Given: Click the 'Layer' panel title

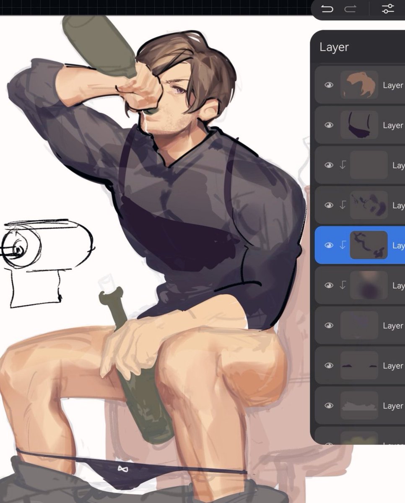Looking at the screenshot, I should coord(334,47).
